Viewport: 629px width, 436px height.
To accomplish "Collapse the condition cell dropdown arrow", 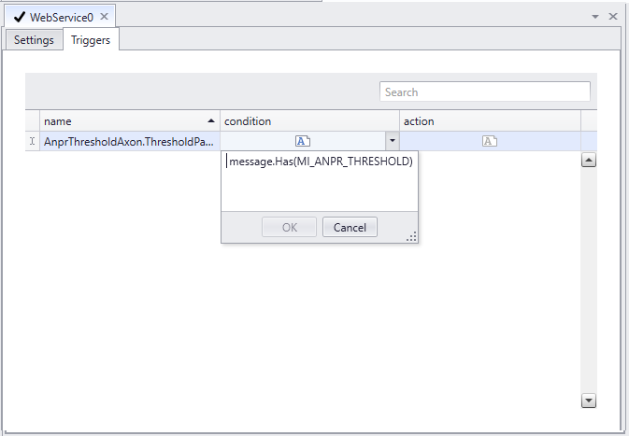I will (393, 141).
